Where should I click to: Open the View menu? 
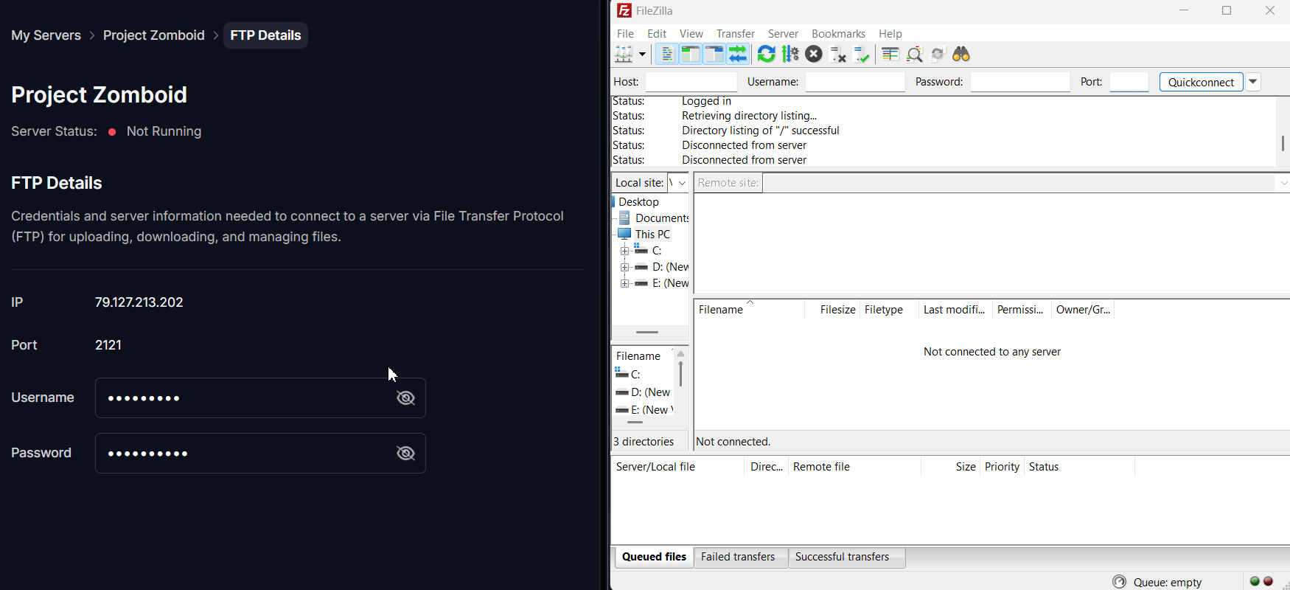(691, 34)
